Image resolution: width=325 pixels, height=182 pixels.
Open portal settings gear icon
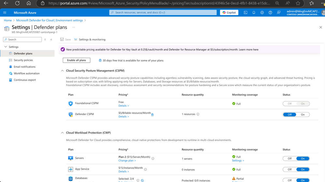click(262, 13)
